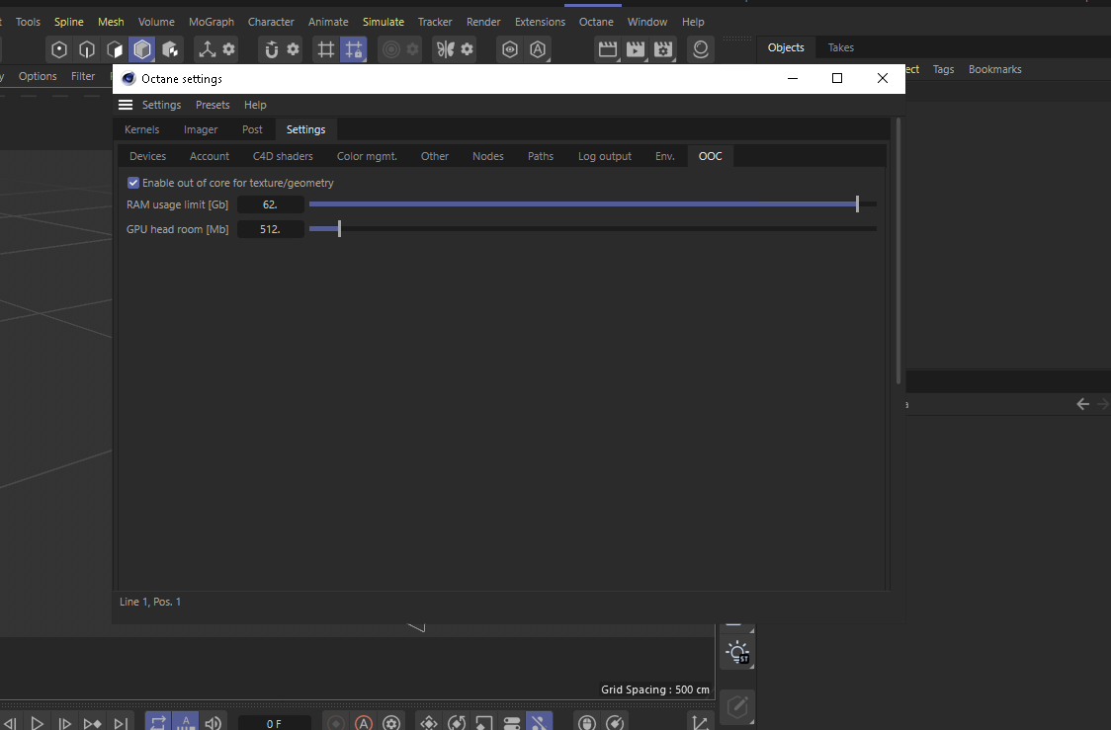Toggle the position keyframe diamond arrows icon
Screen dimensions: 1111x730
coord(429,723)
